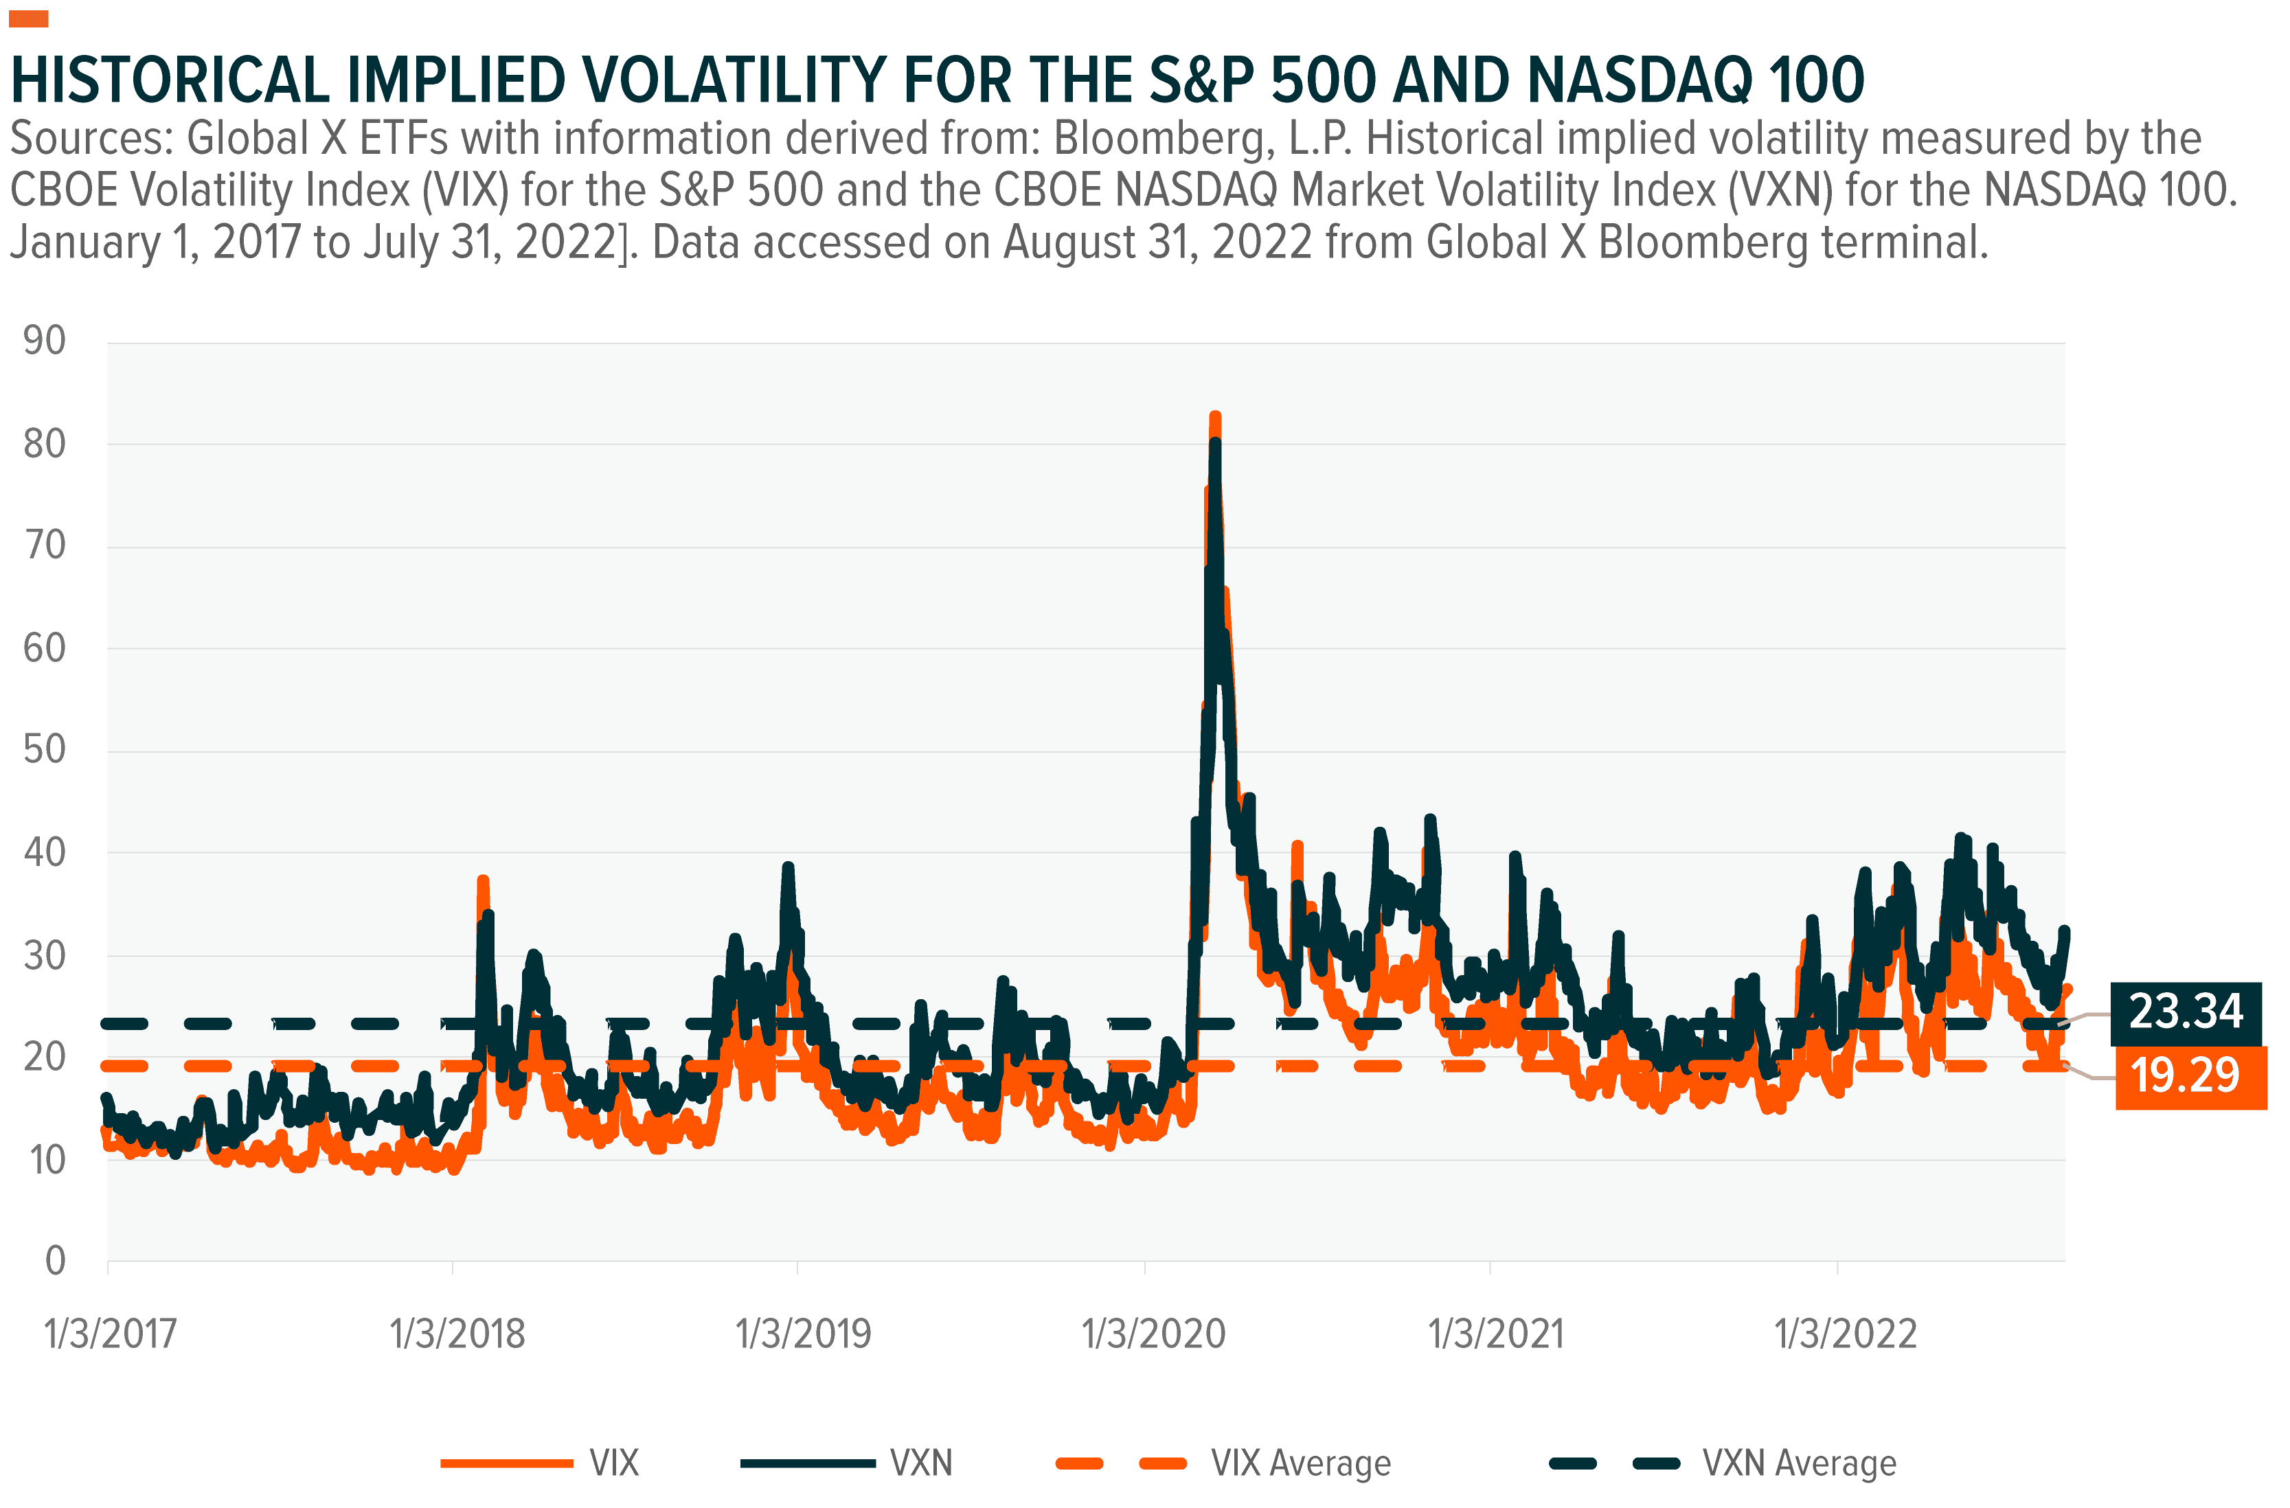Click the 50 label on the y-axis
Screen dimensions: 2290x1508
click(44, 749)
